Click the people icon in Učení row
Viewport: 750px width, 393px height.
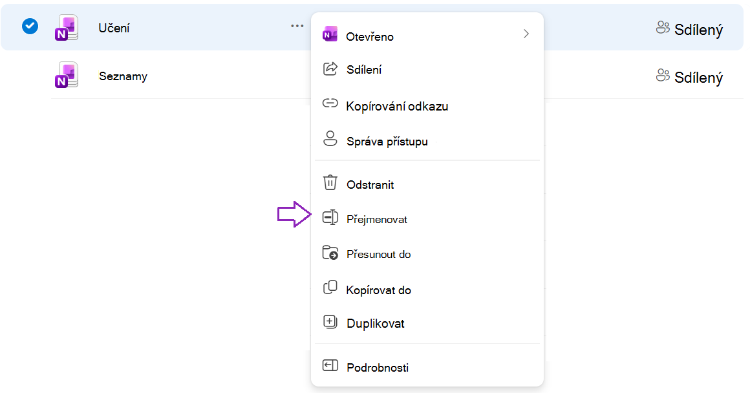[663, 28]
